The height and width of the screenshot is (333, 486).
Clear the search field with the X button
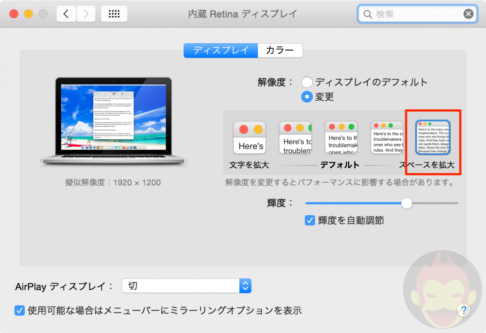(x=468, y=13)
